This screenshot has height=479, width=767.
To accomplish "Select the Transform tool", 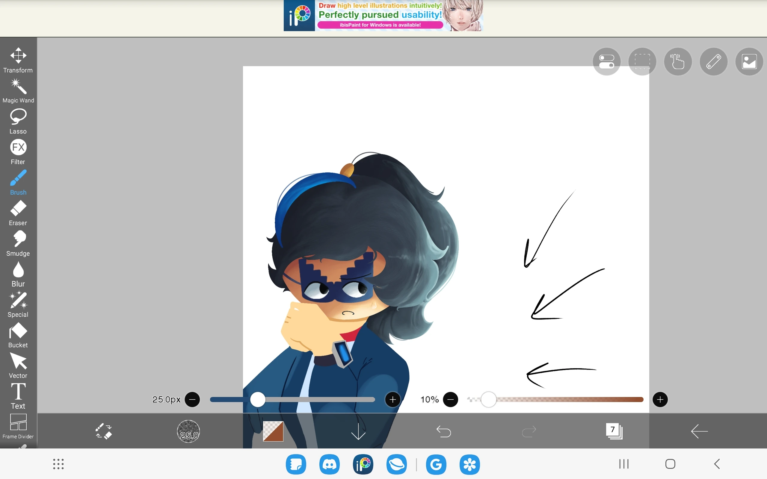I will click(18, 60).
